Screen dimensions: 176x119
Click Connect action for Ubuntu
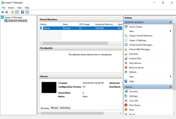134,91
